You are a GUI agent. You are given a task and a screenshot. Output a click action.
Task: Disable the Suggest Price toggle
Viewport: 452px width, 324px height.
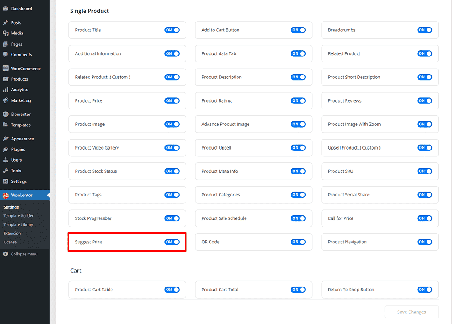coord(172,242)
